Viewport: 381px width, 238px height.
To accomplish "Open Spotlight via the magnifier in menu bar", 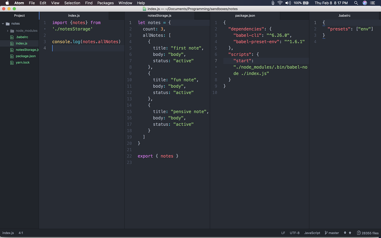I will click(356, 3).
